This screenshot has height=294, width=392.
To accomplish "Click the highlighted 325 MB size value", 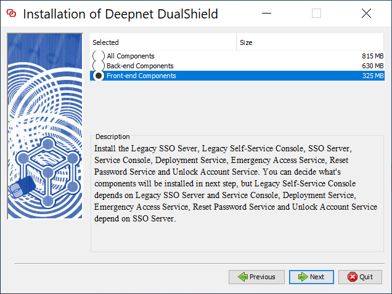I will [x=372, y=76].
